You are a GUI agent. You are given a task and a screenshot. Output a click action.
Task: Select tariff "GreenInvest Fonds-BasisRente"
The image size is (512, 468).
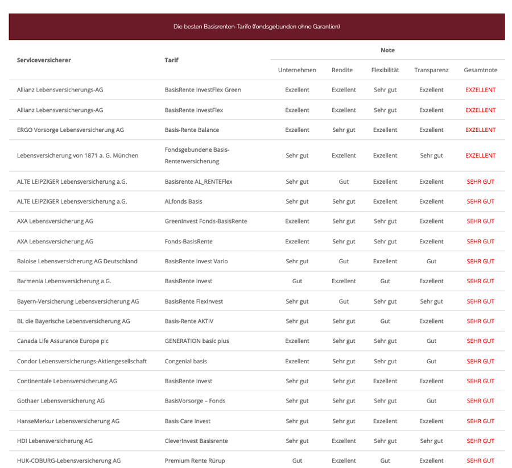(x=206, y=221)
